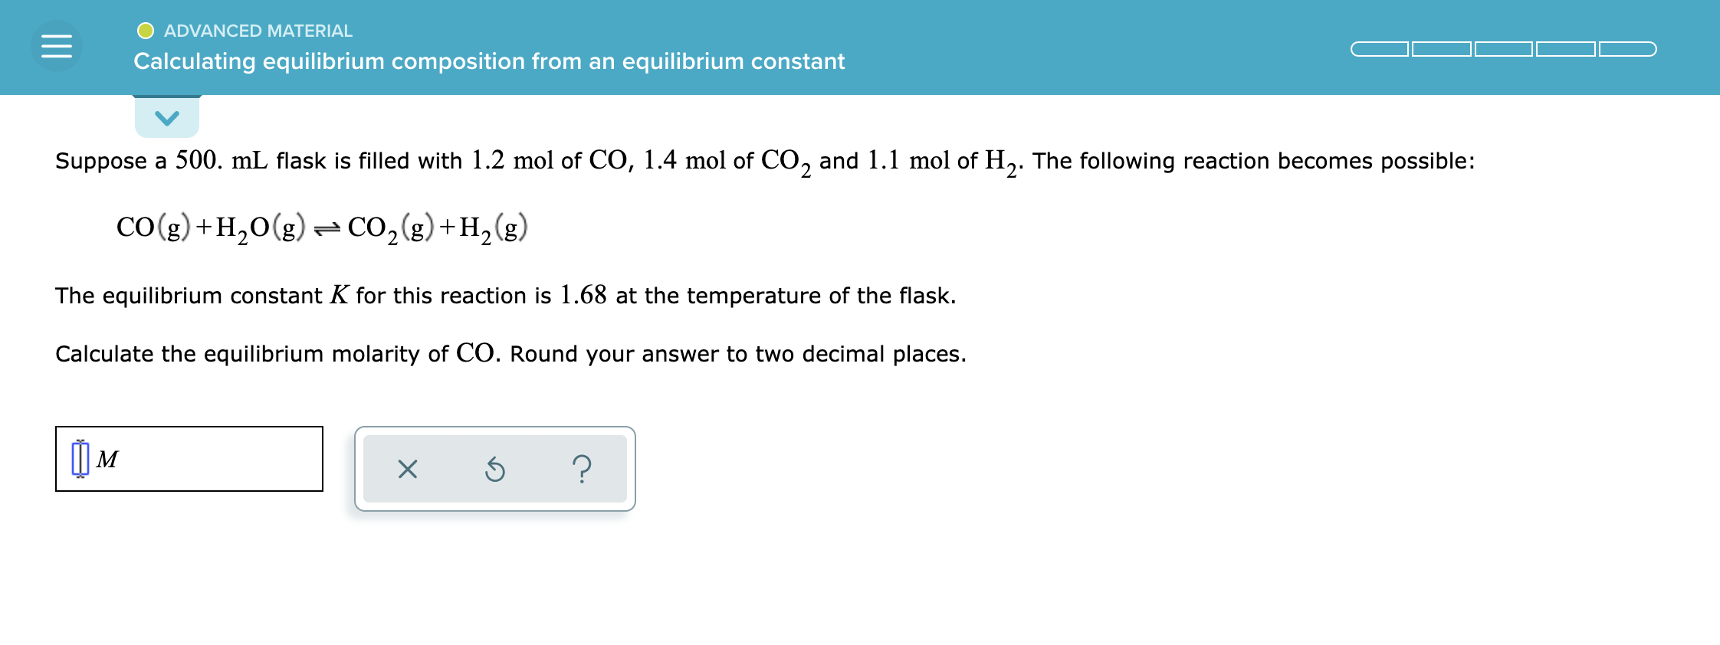
Task: Clear the answer using the X icon
Action: 406,470
